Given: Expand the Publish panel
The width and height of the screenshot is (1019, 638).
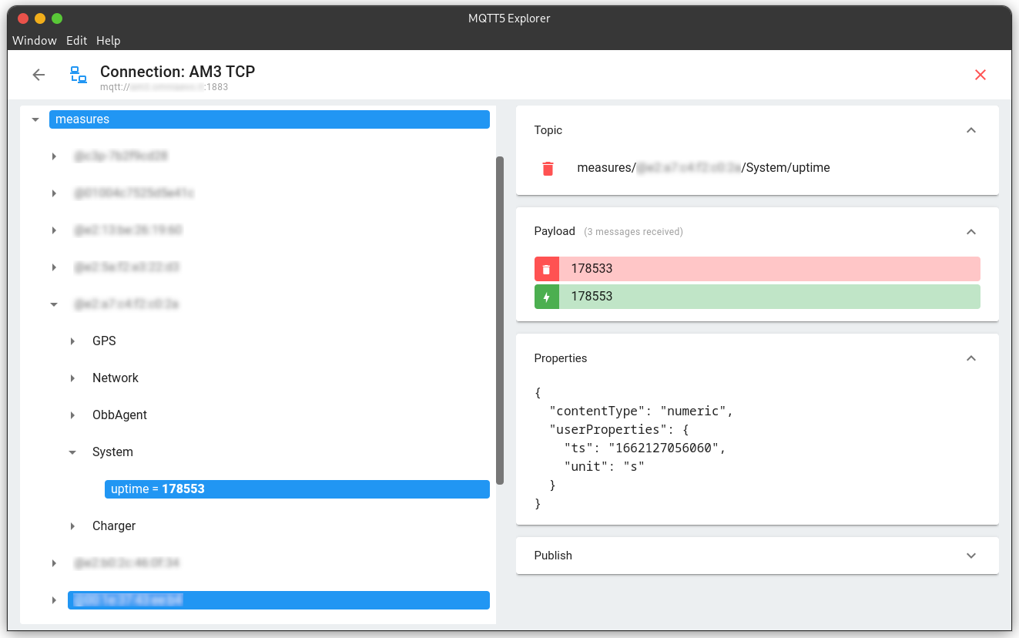Looking at the screenshot, I should tap(971, 556).
